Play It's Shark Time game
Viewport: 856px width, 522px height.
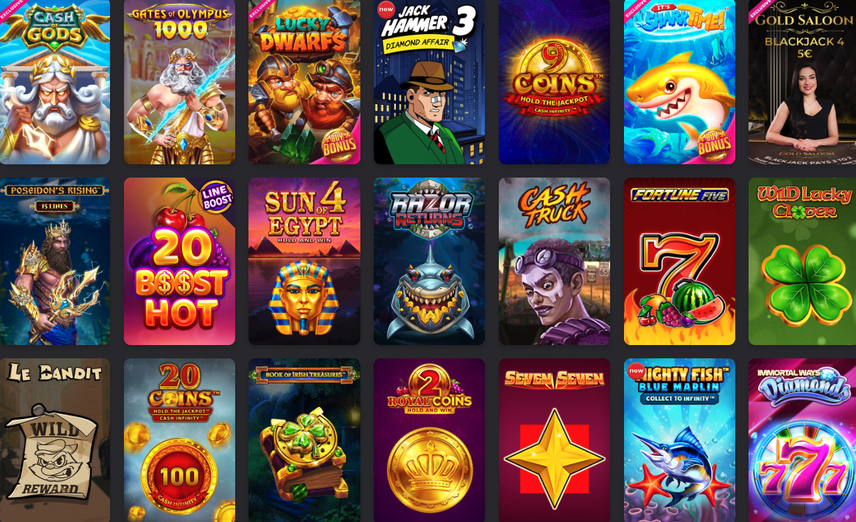[680, 82]
